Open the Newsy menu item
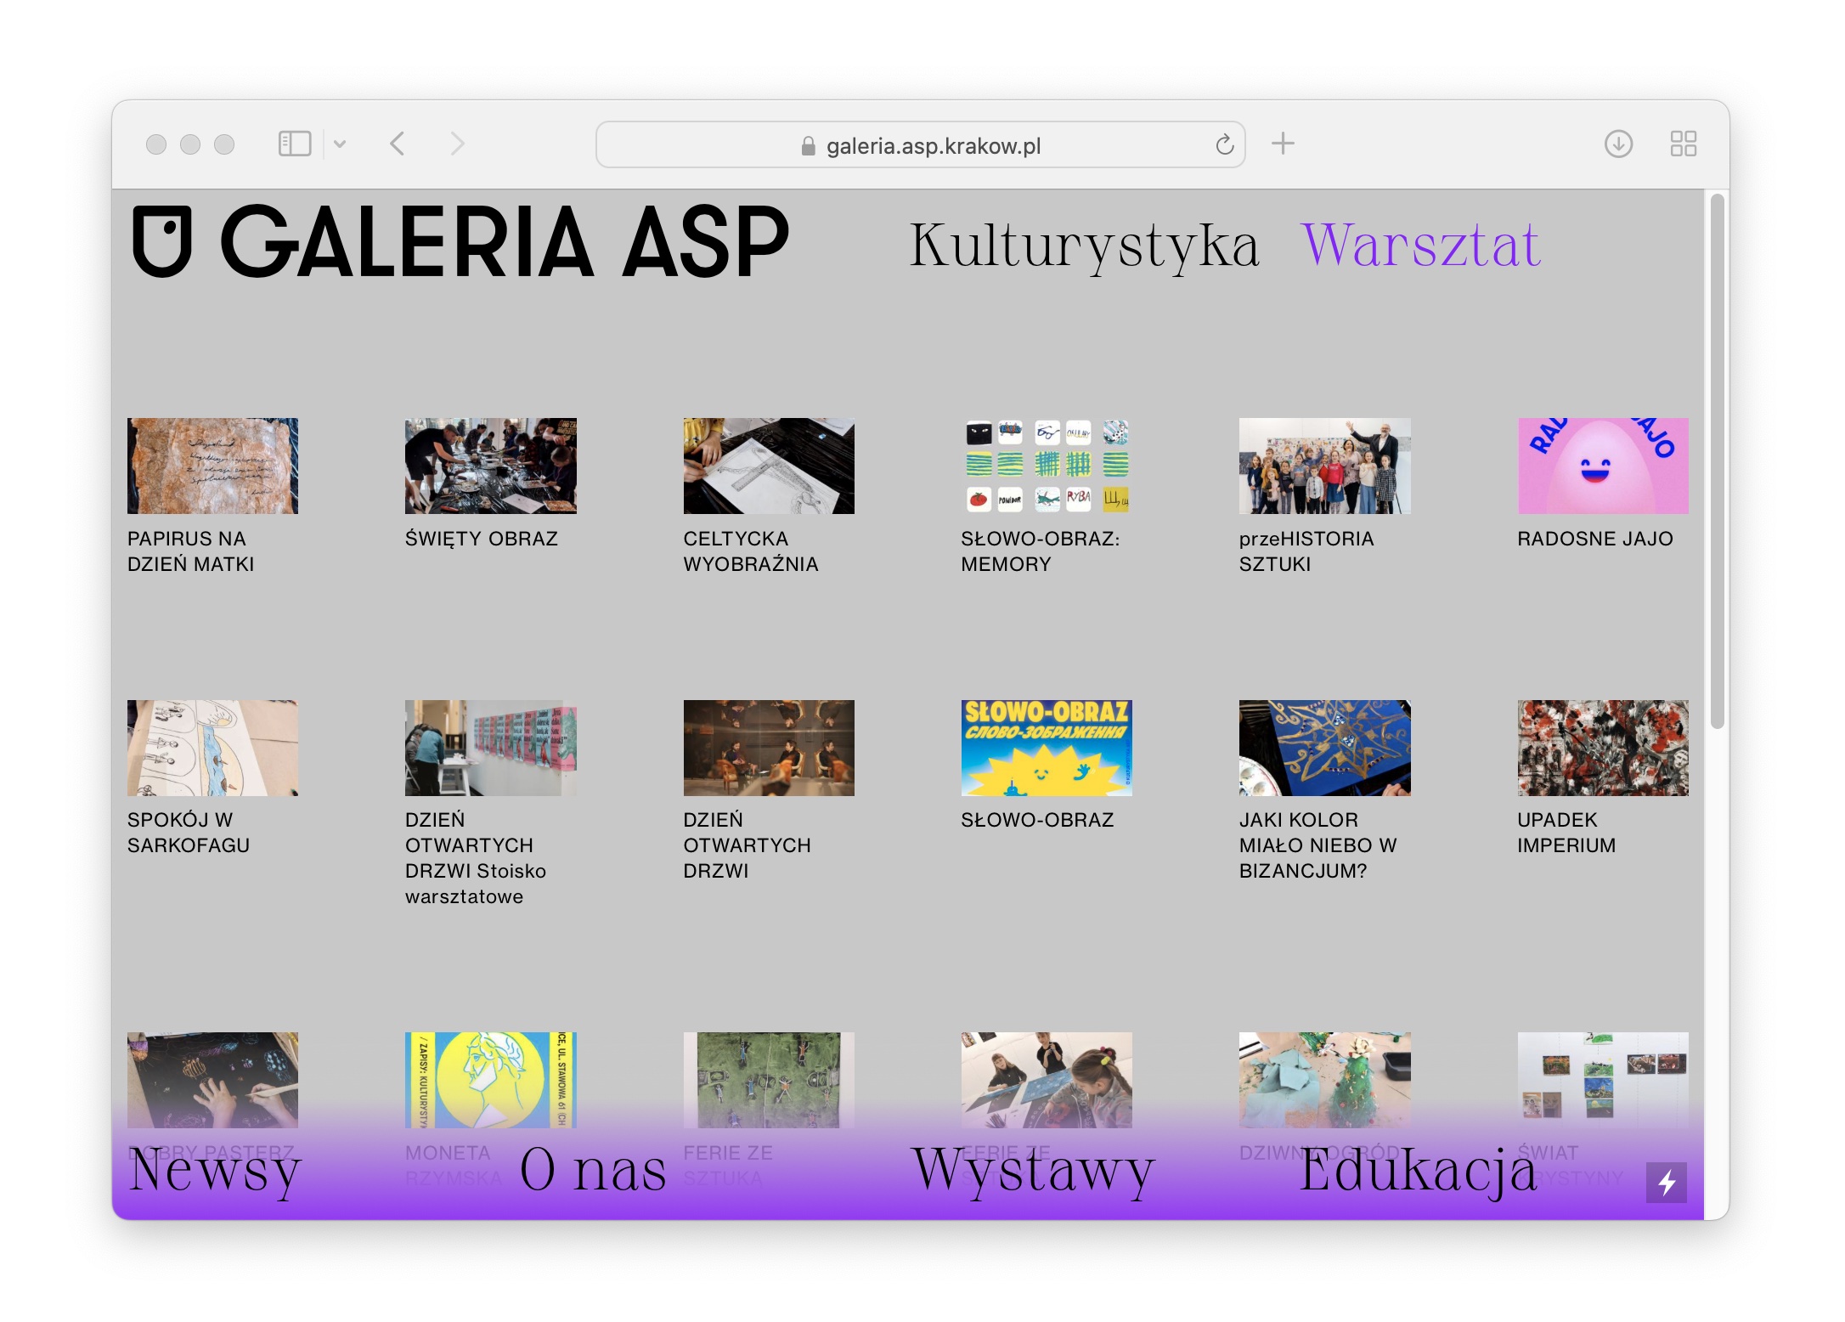The height and width of the screenshot is (1322, 1845). click(215, 1170)
